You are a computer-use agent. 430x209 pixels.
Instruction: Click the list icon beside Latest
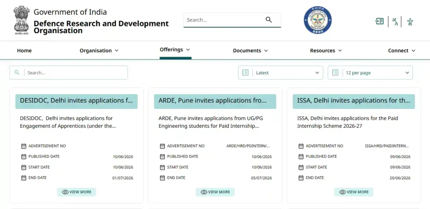click(x=245, y=72)
